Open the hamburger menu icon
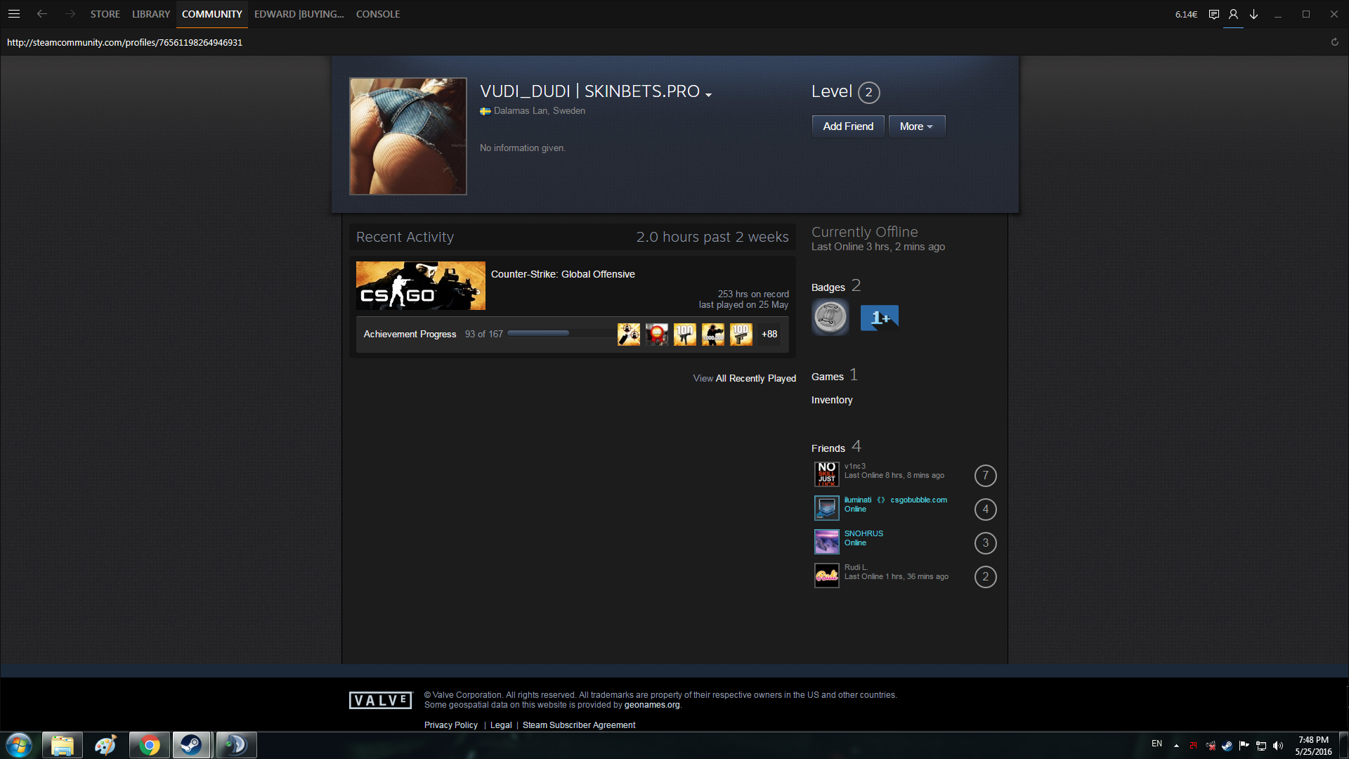Image resolution: width=1349 pixels, height=759 pixels. pos(14,14)
